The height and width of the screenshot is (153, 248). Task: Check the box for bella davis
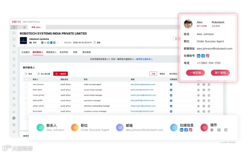tap(26, 90)
